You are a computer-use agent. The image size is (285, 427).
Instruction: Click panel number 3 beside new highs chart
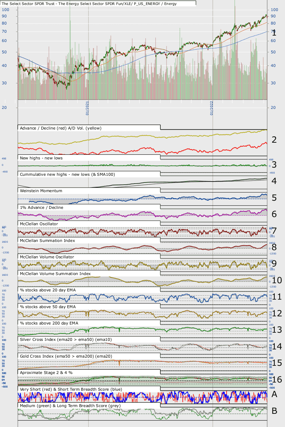pos(274,164)
